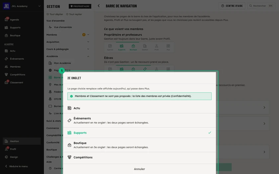Select the Supports option with checkmark
279x174 pixels.
click(x=139, y=133)
